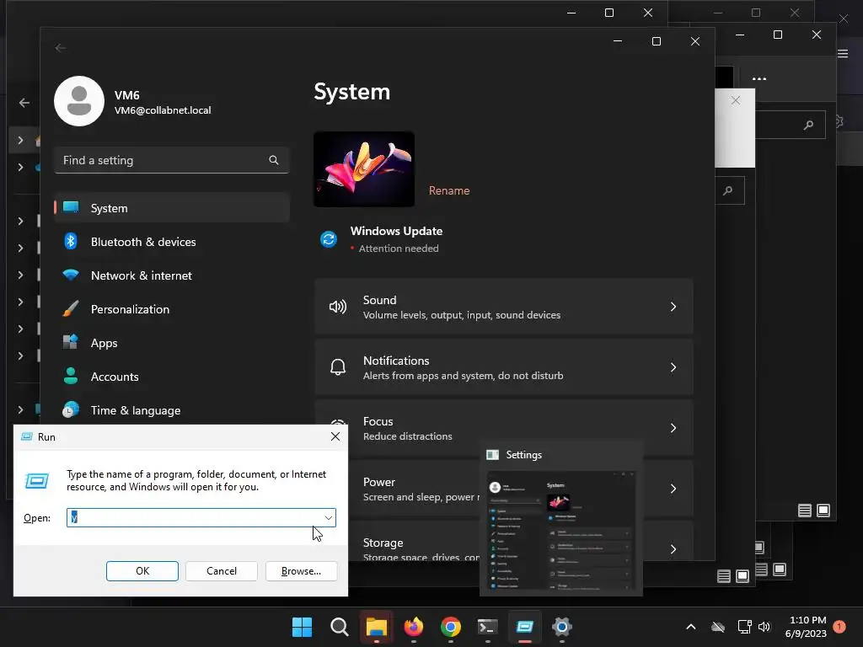Click the Accounts person icon
The image size is (863, 647).
tap(71, 376)
